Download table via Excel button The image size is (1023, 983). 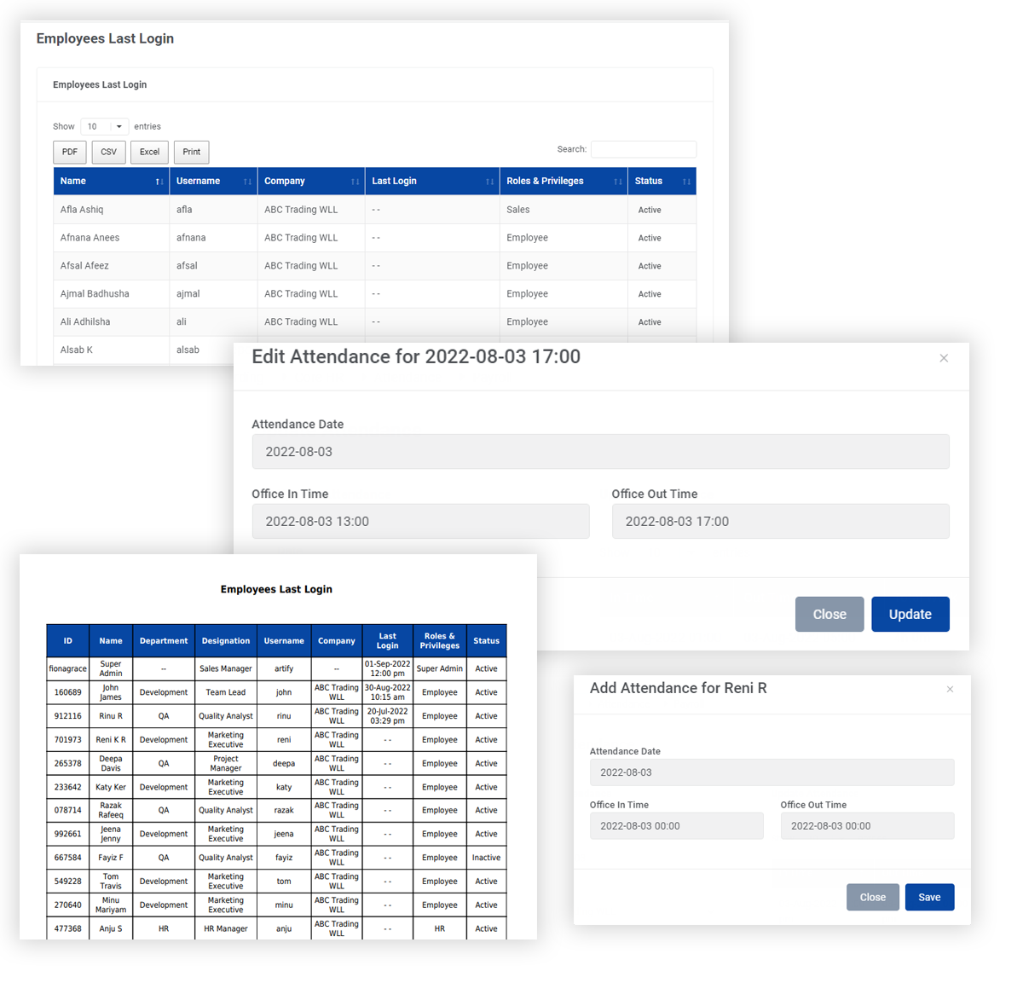pyautogui.click(x=149, y=152)
